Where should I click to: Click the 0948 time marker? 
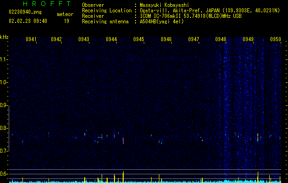[x=221, y=39]
